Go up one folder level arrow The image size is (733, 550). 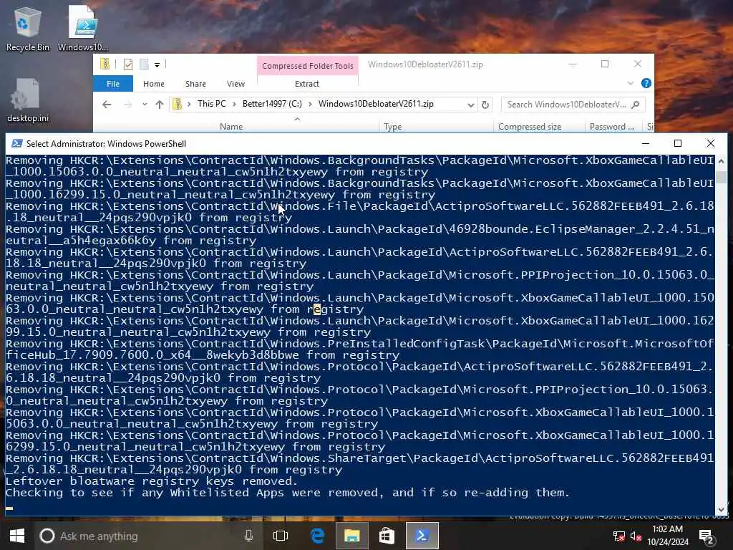pos(160,105)
